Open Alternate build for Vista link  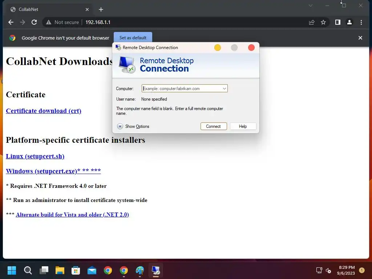(72, 215)
